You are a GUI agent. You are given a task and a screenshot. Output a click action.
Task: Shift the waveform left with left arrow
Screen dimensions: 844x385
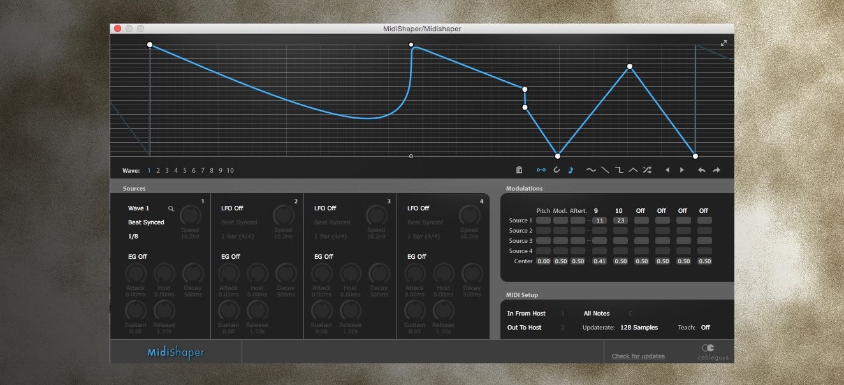pos(667,170)
